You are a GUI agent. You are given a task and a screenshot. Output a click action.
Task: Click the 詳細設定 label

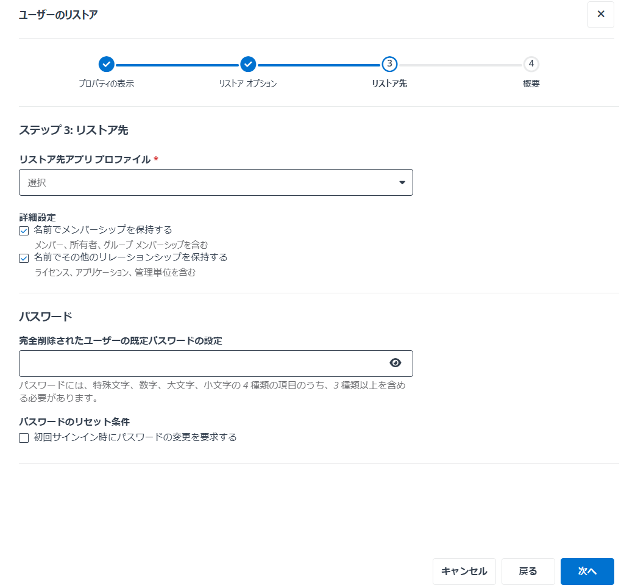pyautogui.click(x=38, y=217)
